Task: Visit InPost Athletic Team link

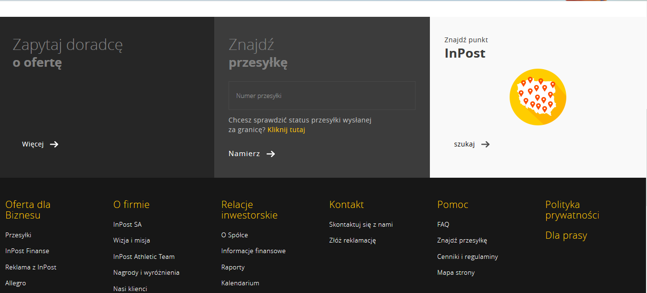Action: [144, 256]
